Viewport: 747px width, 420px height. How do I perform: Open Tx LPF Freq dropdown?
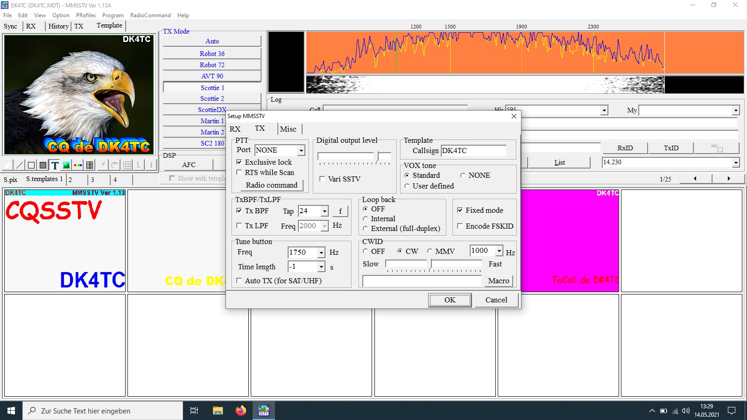(x=324, y=226)
